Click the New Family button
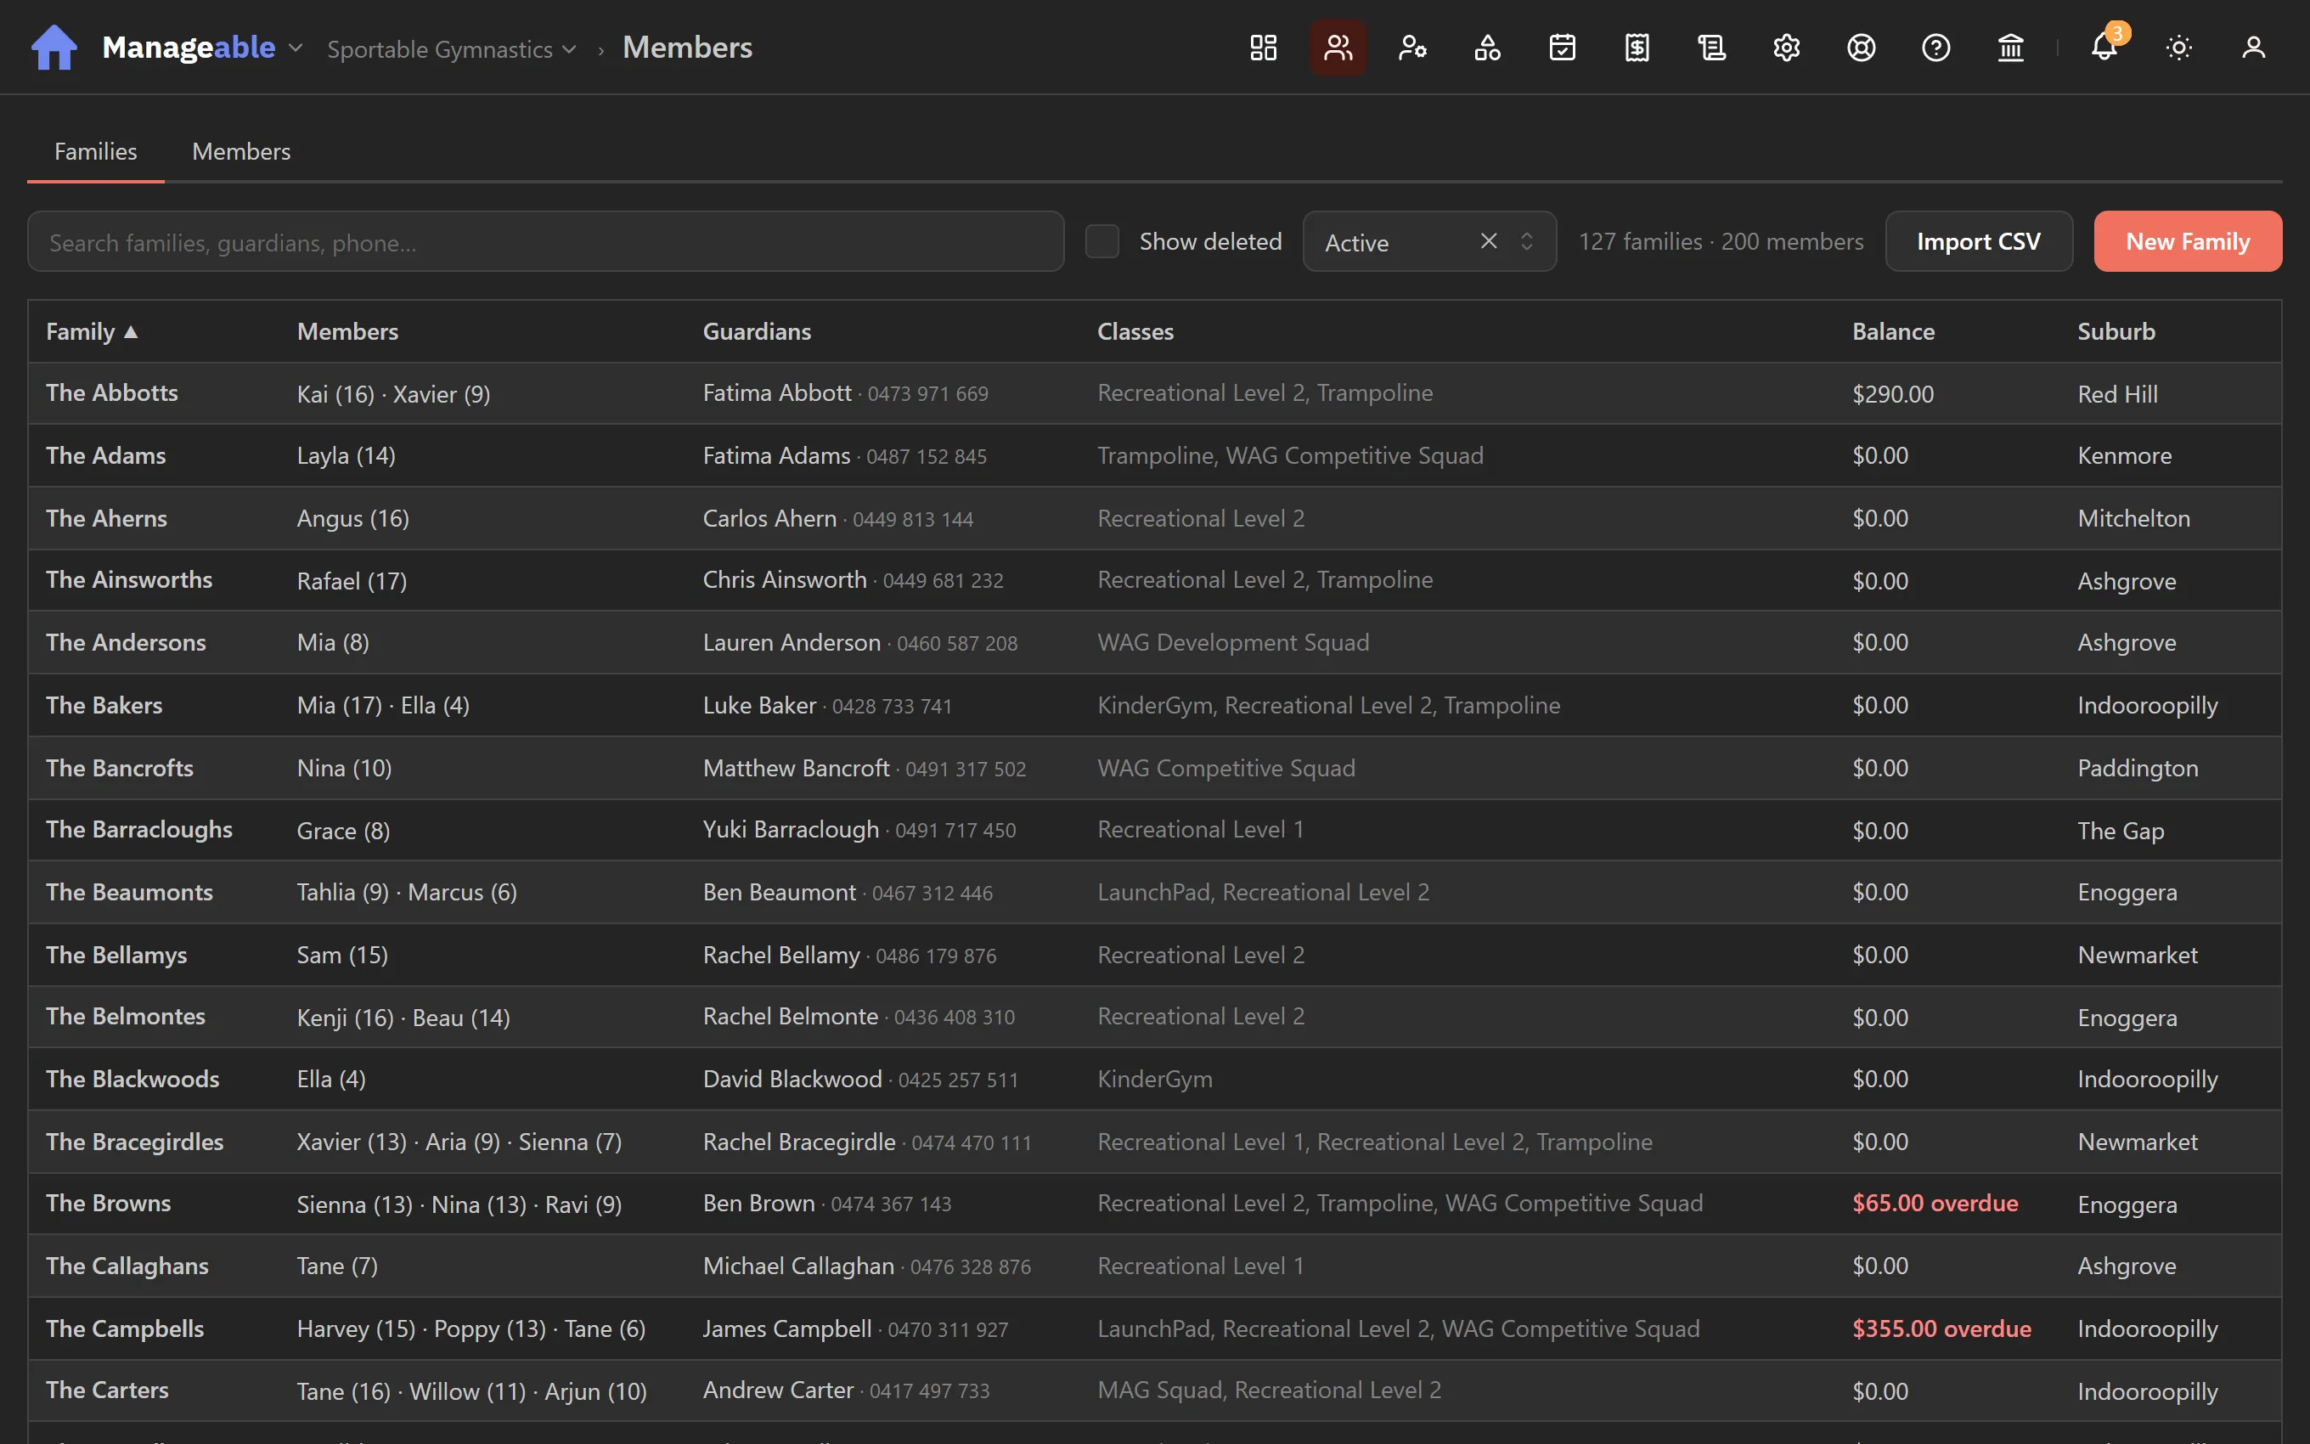This screenshot has width=2310, height=1444. 2188,241
